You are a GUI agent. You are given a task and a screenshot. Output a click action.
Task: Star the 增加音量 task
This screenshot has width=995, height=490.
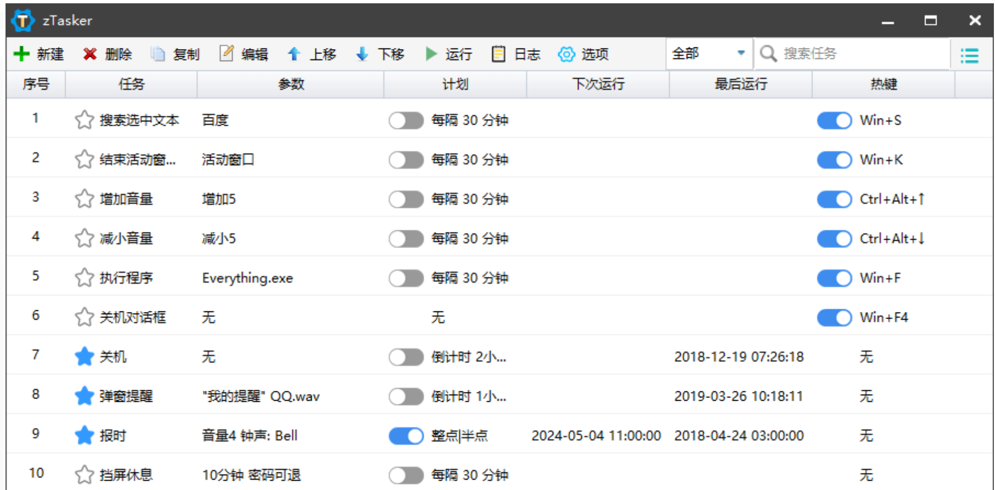pyautogui.click(x=84, y=199)
